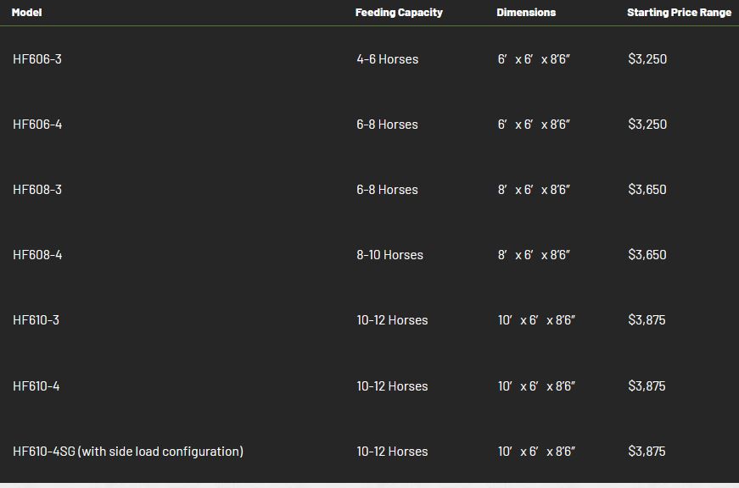Click the HF610-4 model cell
Image resolution: width=739 pixels, height=488 pixels.
(x=36, y=386)
